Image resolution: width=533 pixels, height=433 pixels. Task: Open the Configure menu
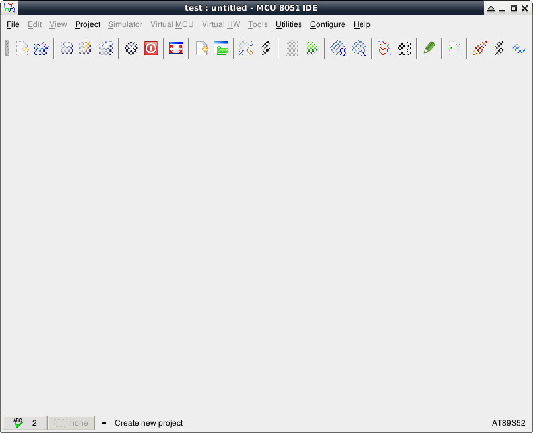[327, 24]
